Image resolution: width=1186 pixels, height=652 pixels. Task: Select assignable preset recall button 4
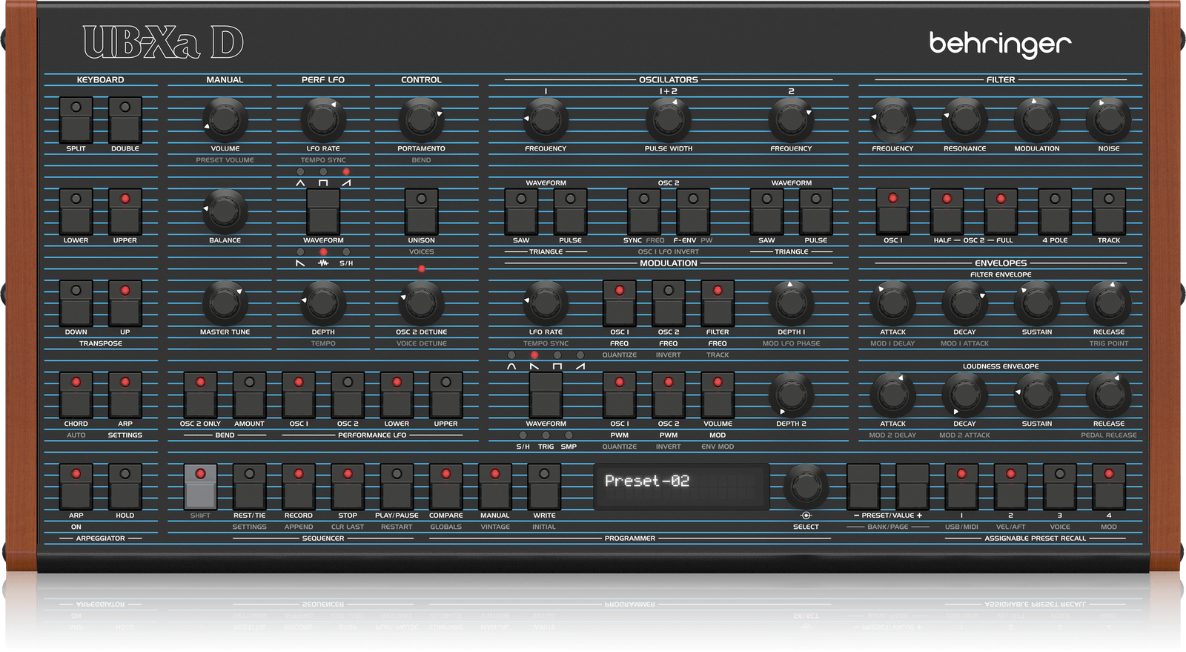pyautogui.click(x=1108, y=487)
